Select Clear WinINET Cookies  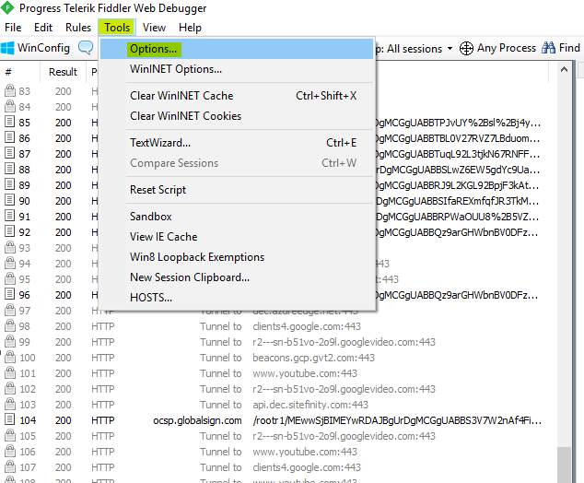pyautogui.click(x=237, y=116)
